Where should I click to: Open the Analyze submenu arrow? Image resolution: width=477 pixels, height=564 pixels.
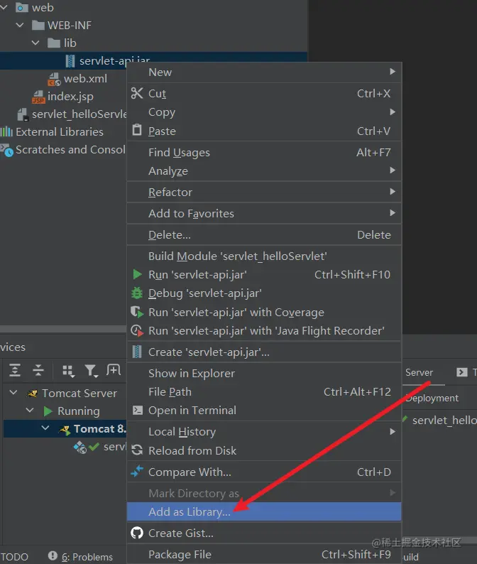[393, 170]
